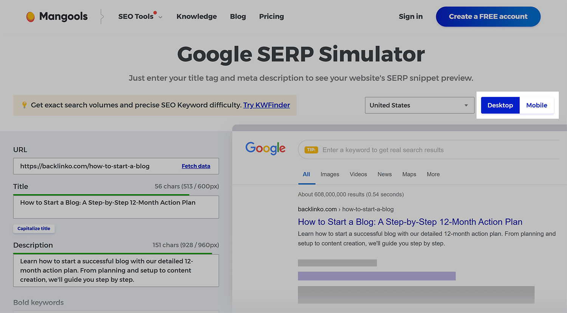Click the backlinko.com breadcrumb URL
Viewport: 567px width, 313px height.
pos(345,209)
